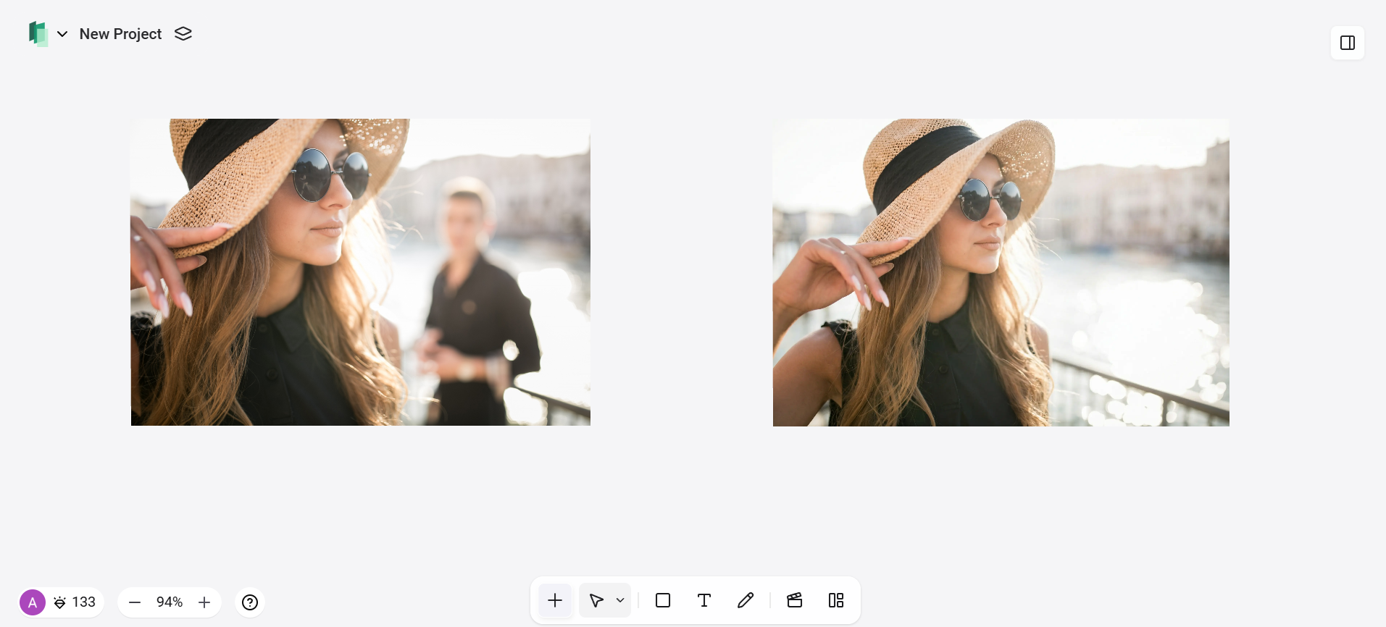The image size is (1386, 627).
Task: Rename the New Project title
Action: [120, 34]
